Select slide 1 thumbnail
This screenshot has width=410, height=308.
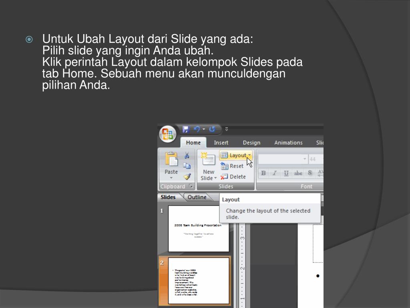click(x=199, y=229)
